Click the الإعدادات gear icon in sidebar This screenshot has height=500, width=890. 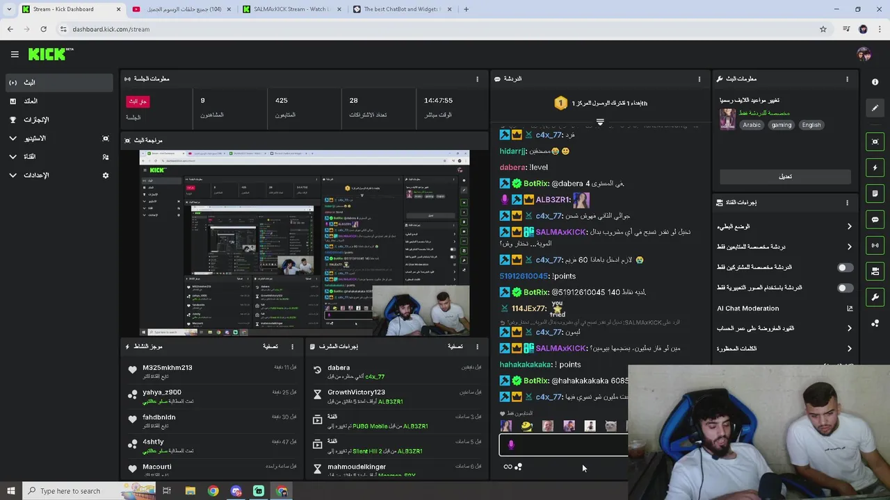106,176
